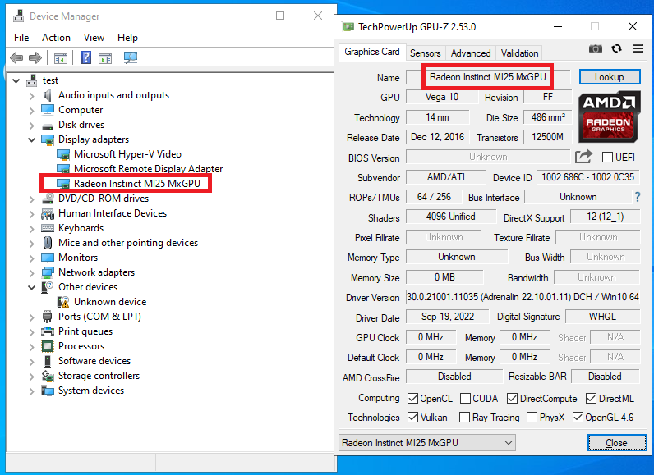Select the Graphics Card tab

tap(371, 52)
